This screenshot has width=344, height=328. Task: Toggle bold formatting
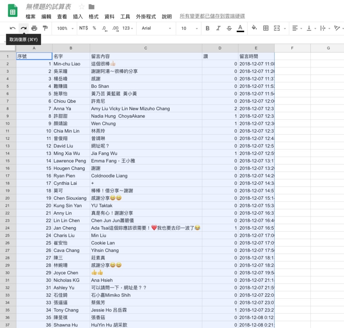tap(207, 28)
